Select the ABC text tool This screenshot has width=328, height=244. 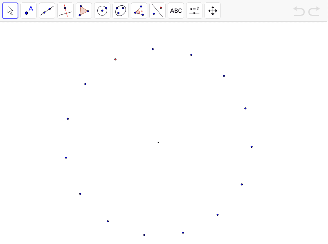click(175, 11)
